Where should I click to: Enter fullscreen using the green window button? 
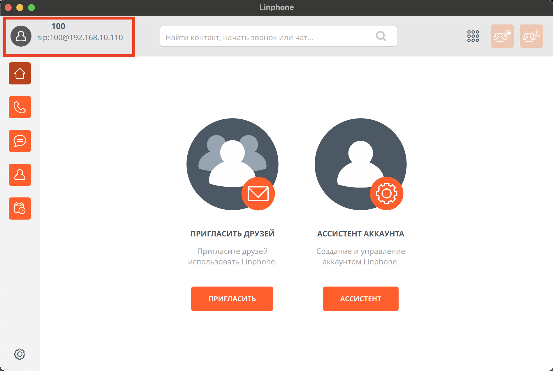point(31,8)
